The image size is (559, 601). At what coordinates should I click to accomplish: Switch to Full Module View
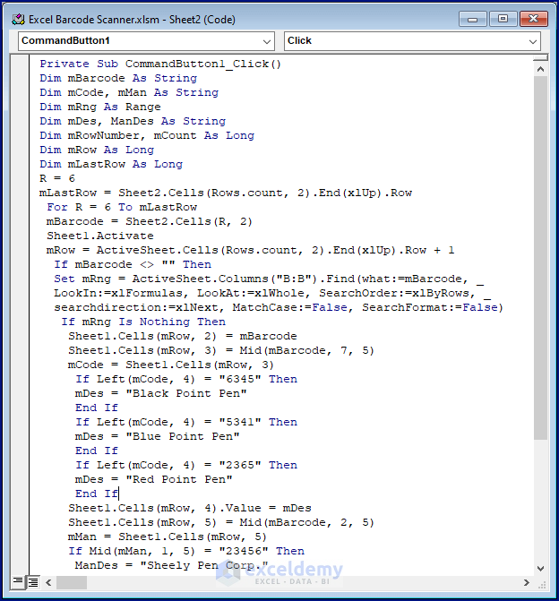click(x=33, y=582)
